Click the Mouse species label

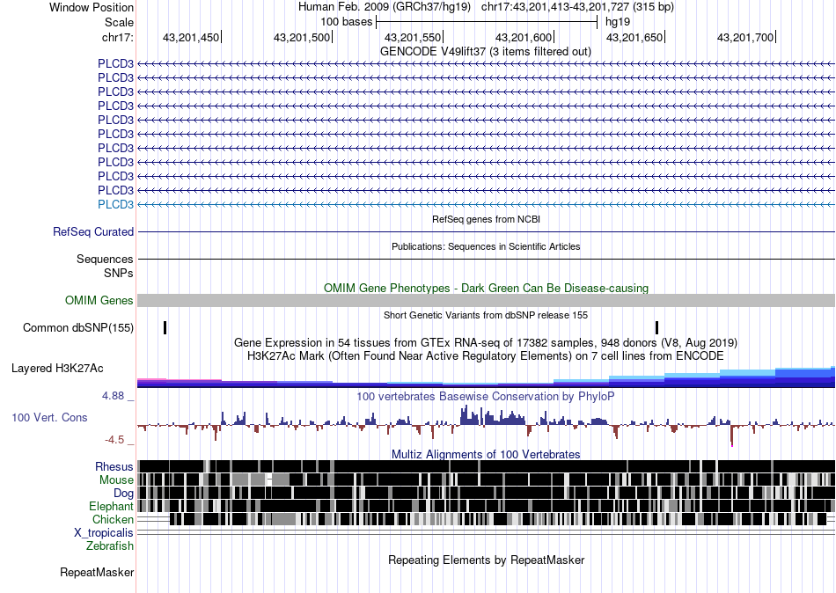[116, 480]
